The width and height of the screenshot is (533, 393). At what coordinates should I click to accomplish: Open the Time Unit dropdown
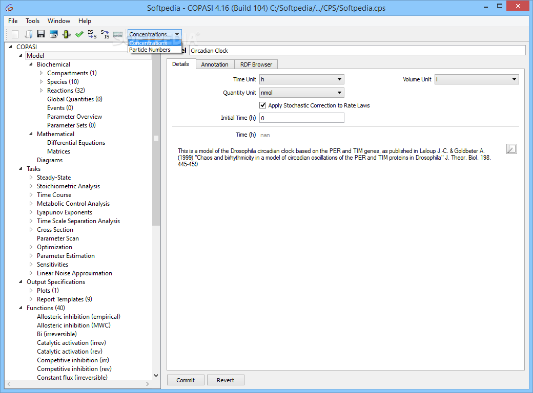coord(302,79)
